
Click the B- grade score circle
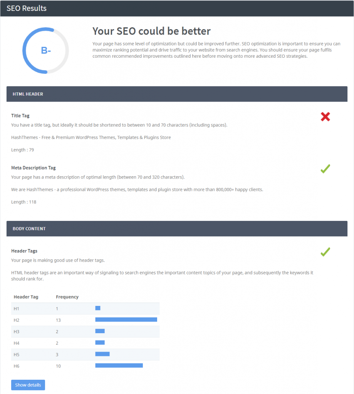[x=45, y=50]
